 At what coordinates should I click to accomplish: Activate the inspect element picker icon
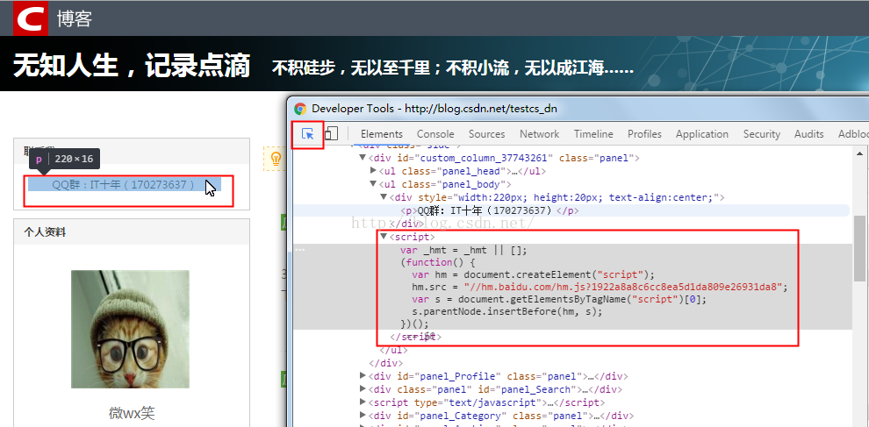coord(307,133)
